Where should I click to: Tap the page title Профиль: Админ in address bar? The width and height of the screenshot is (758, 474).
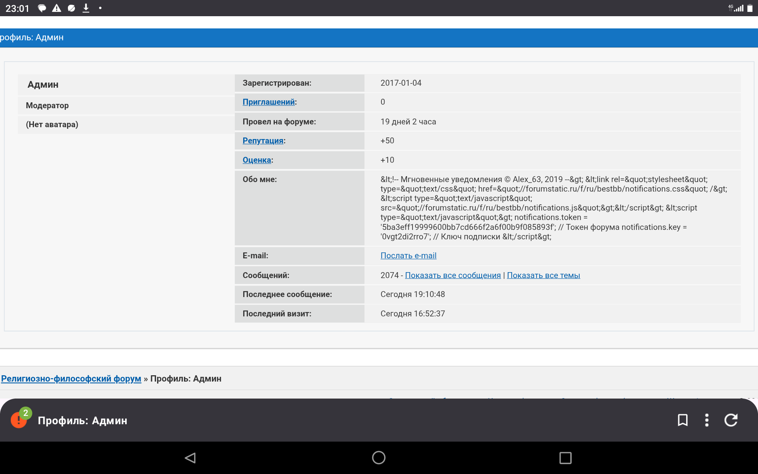[x=82, y=421]
